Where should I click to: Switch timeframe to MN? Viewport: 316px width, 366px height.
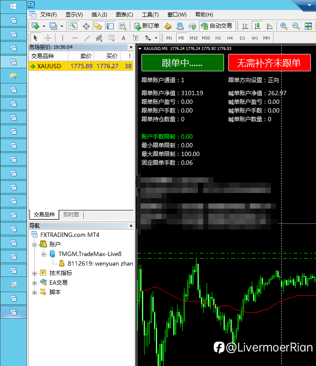pos(267,38)
